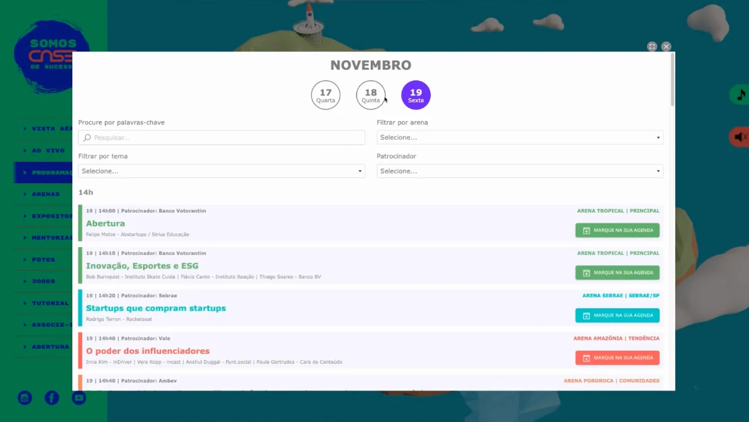Click ARENA AMAZÔNIA | TENDÊNCIA label
The height and width of the screenshot is (422, 749).
616,338
